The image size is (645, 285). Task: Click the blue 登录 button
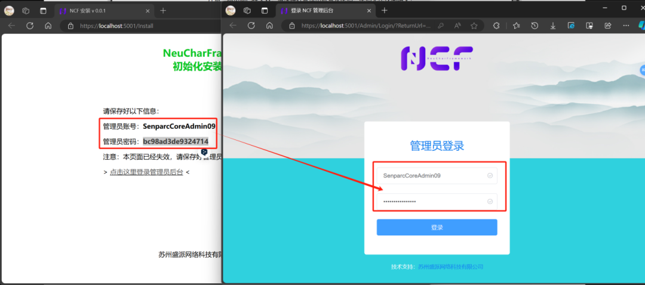click(437, 227)
